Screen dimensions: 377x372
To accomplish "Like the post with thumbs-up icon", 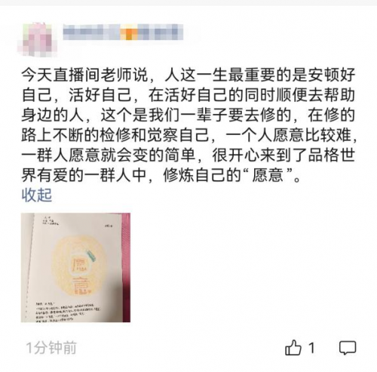I will tap(293, 348).
